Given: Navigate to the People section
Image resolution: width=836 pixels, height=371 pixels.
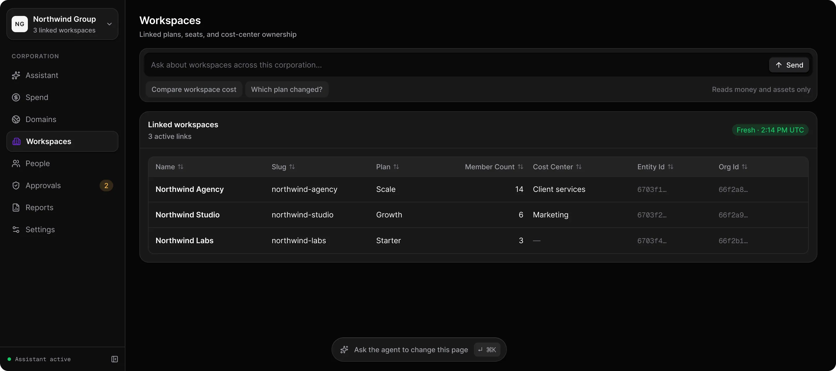Looking at the screenshot, I should pyautogui.click(x=62, y=163).
